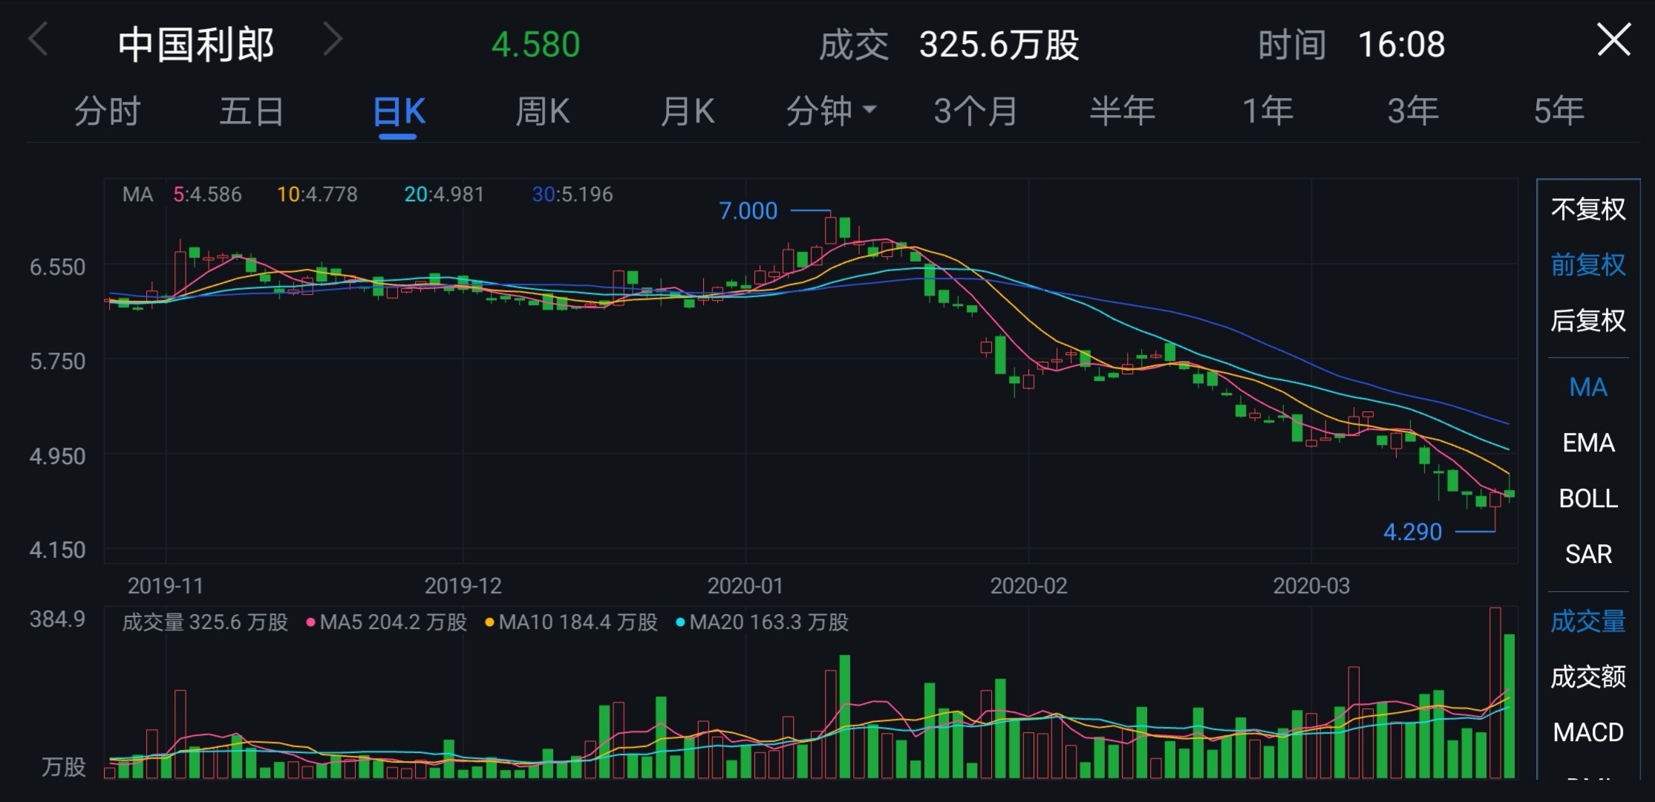The image size is (1655, 802).
Task: Select 成交额 turnover sub-chart
Action: pos(1588,677)
